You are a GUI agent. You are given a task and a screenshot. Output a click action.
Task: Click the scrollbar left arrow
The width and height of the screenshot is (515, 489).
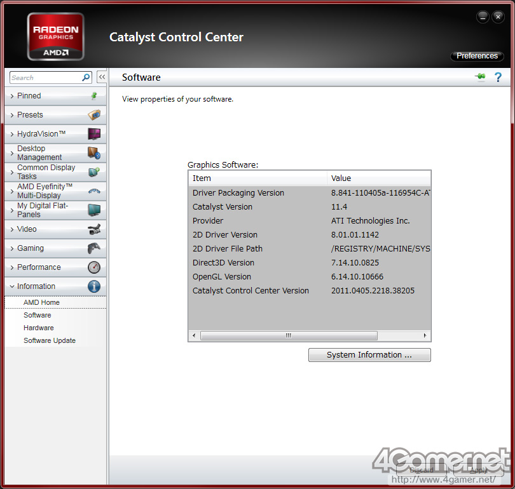coord(194,335)
